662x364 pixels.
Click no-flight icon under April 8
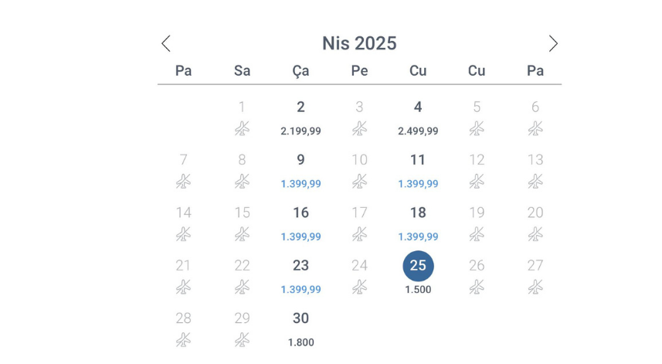242,182
